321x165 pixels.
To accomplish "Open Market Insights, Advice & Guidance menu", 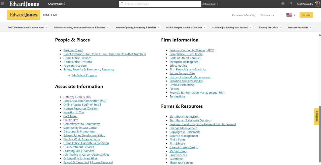I will pyautogui.click(x=184, y=27).
